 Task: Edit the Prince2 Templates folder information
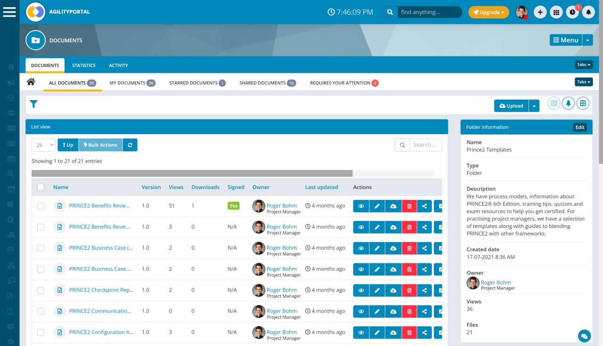(x=579, y=127)
